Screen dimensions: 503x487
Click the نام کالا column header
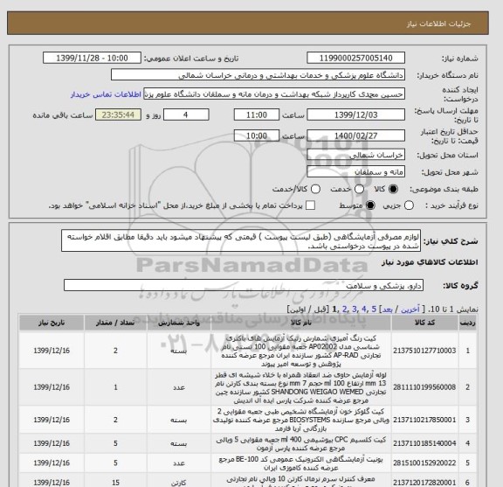[301, 323]
